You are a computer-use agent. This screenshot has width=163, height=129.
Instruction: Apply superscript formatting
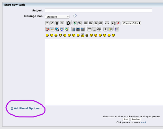[89, 29]
